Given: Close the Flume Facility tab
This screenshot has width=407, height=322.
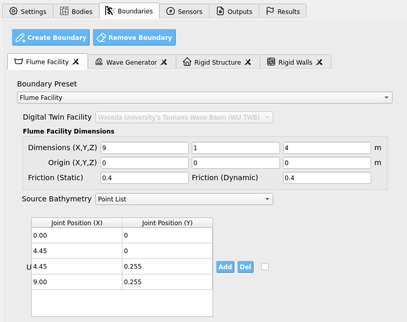Looking at the screenshot, I should coord(76,62).
